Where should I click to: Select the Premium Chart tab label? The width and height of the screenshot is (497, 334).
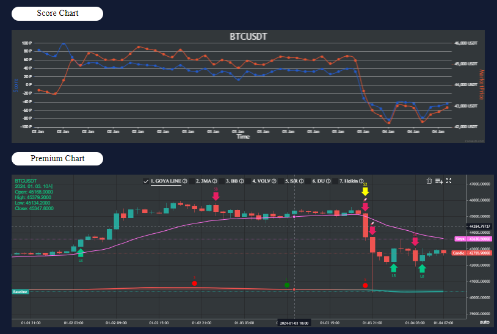(57, 159)
